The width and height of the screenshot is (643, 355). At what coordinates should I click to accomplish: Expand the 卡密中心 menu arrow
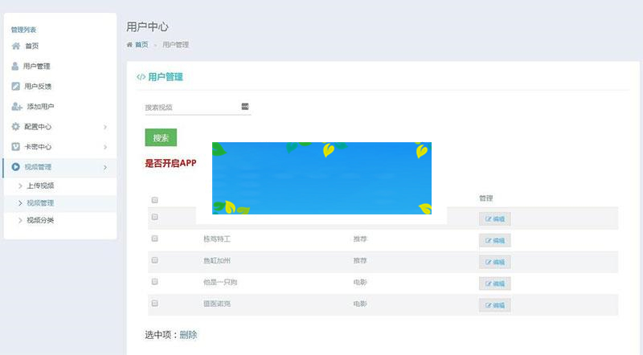(x=105, y=147)
